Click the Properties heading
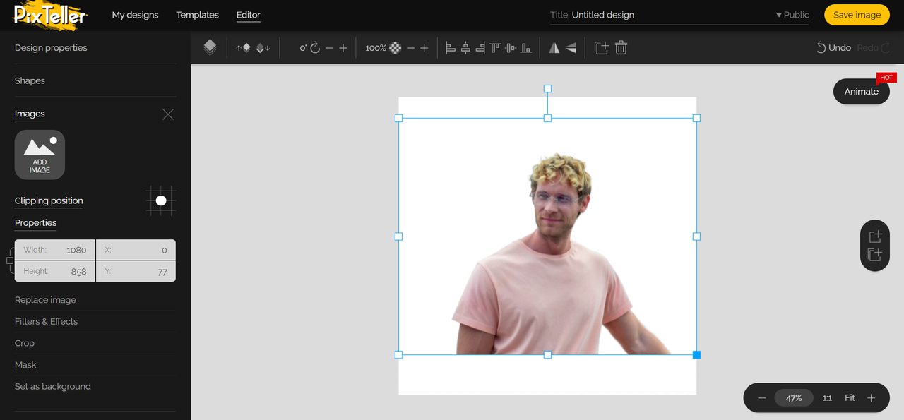The image size is (904, 420). coord(35,222)
